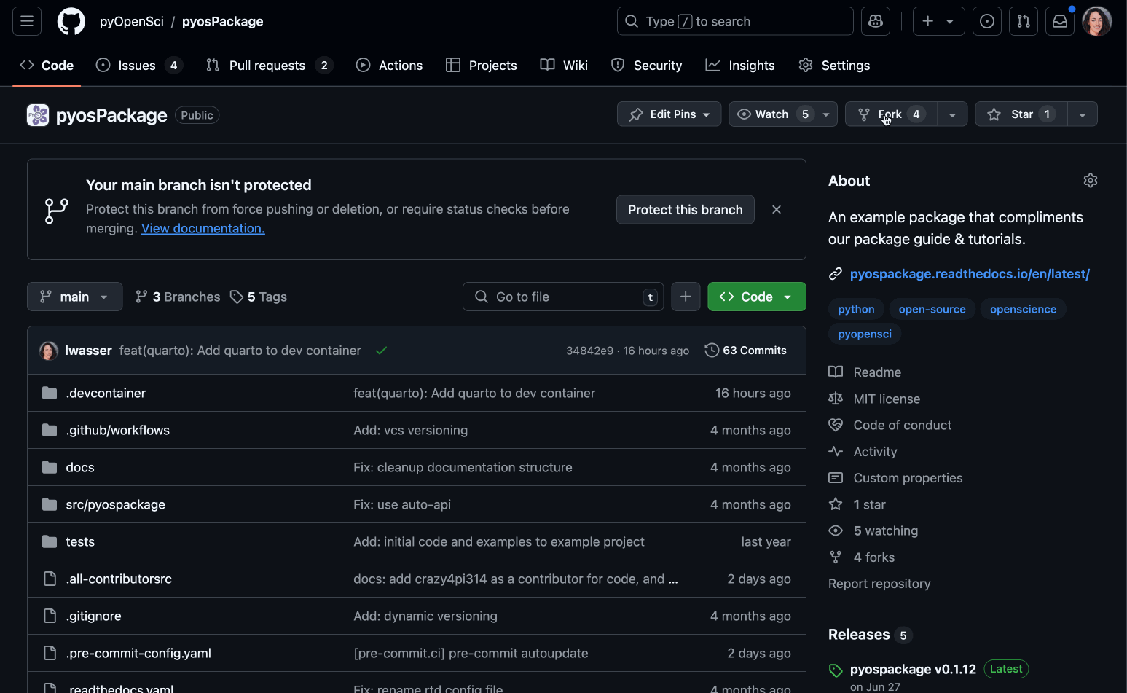Open repository Settings tab

(834, 66)
